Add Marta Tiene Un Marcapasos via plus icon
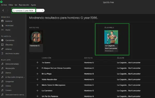 tap(37, 85)
